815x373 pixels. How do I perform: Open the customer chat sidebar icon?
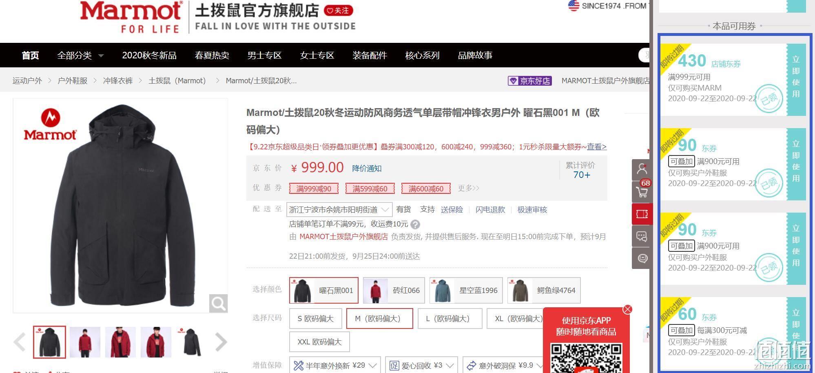click(642, 236)
